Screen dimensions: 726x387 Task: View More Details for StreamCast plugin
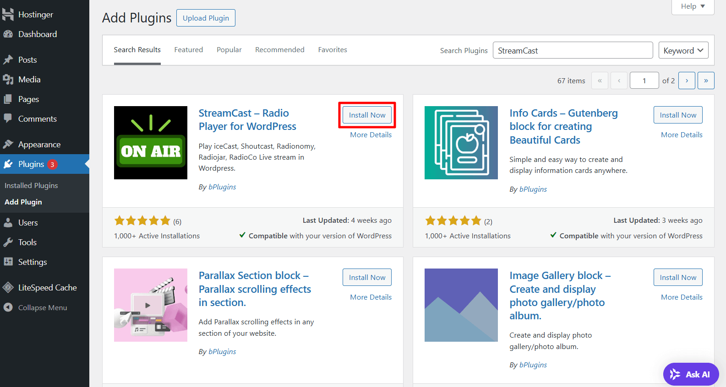[x=371, y=135]
